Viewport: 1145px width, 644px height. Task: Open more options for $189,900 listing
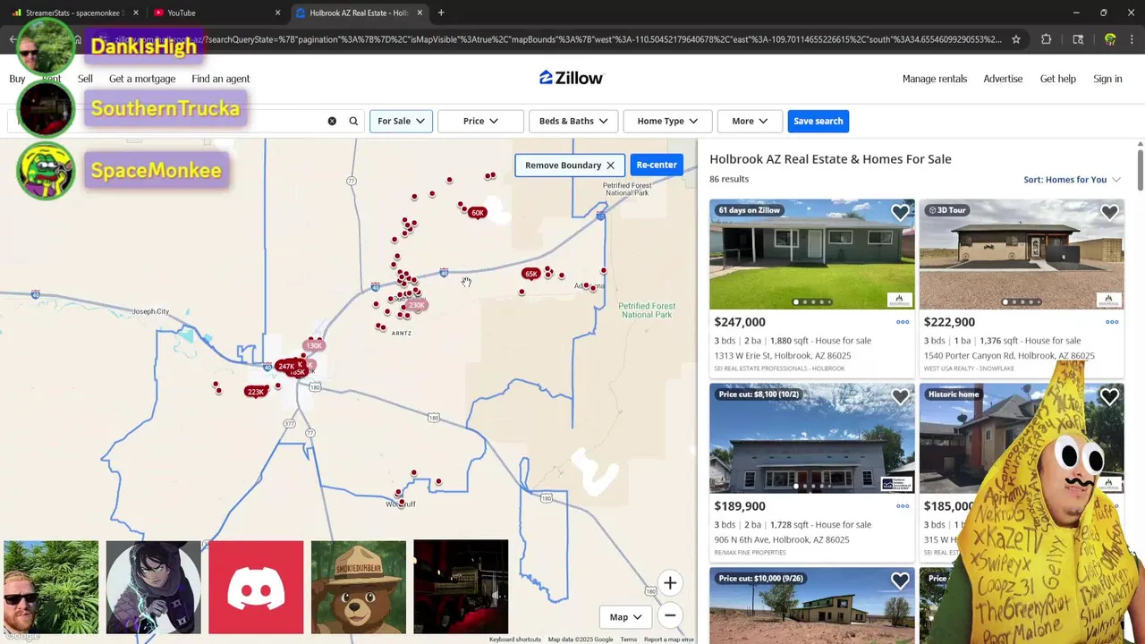tap(903, 506)
